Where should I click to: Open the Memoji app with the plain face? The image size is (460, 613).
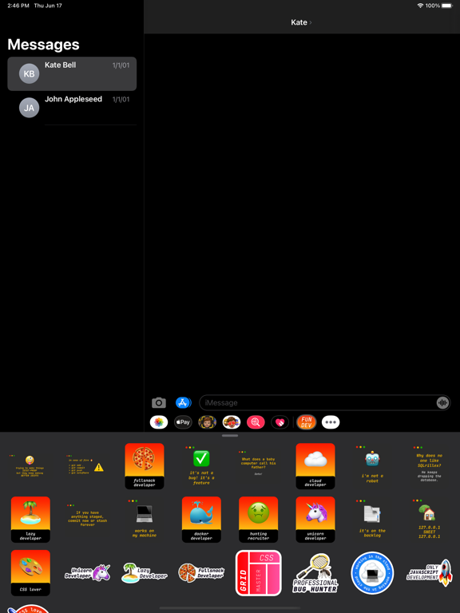coord(208,422)
